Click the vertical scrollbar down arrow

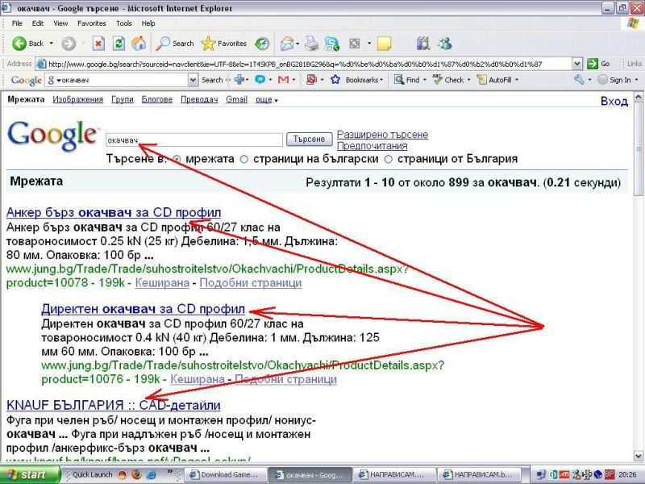[639, 457]
